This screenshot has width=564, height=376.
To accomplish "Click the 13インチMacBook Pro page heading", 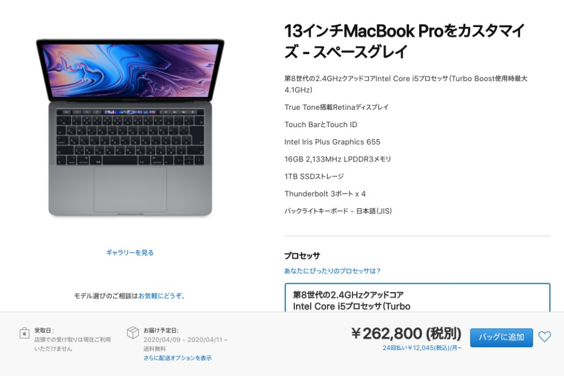I will pos(404,41).
